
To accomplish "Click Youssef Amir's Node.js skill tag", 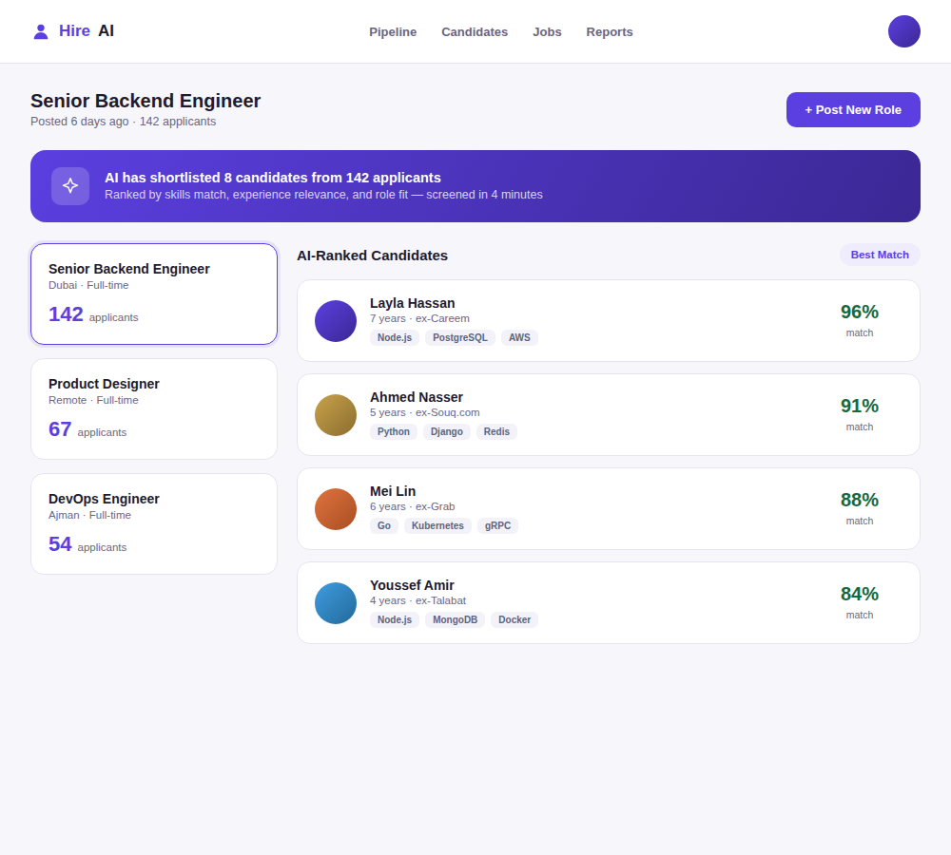I will coord(395,619).
